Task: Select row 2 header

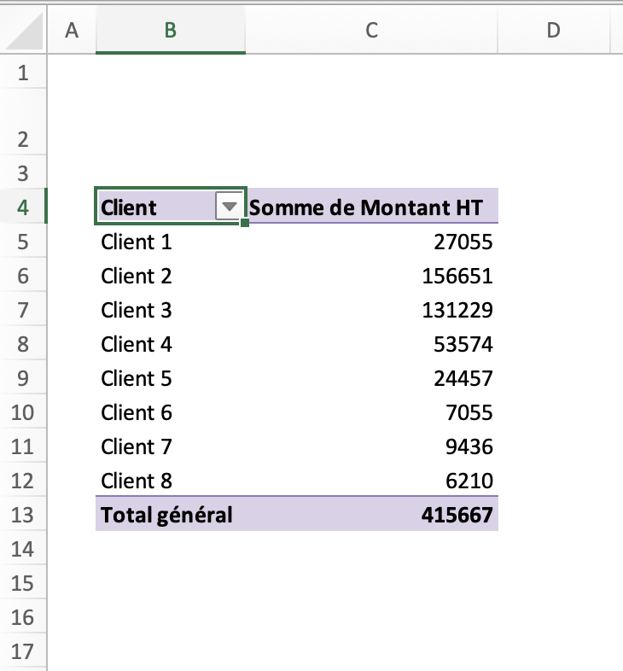Action: click(23, 121)
